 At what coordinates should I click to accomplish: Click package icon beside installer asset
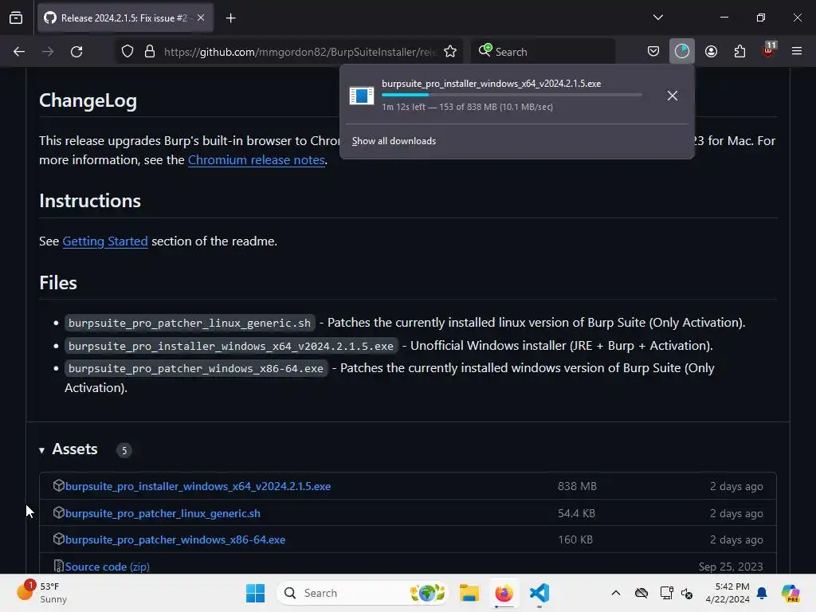[x=58, y=485]
